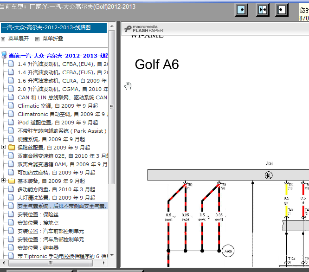Click the page icon beside 安装位置：继电器
The width and height of the screenshot is (309, 272).
pos(11,247)
